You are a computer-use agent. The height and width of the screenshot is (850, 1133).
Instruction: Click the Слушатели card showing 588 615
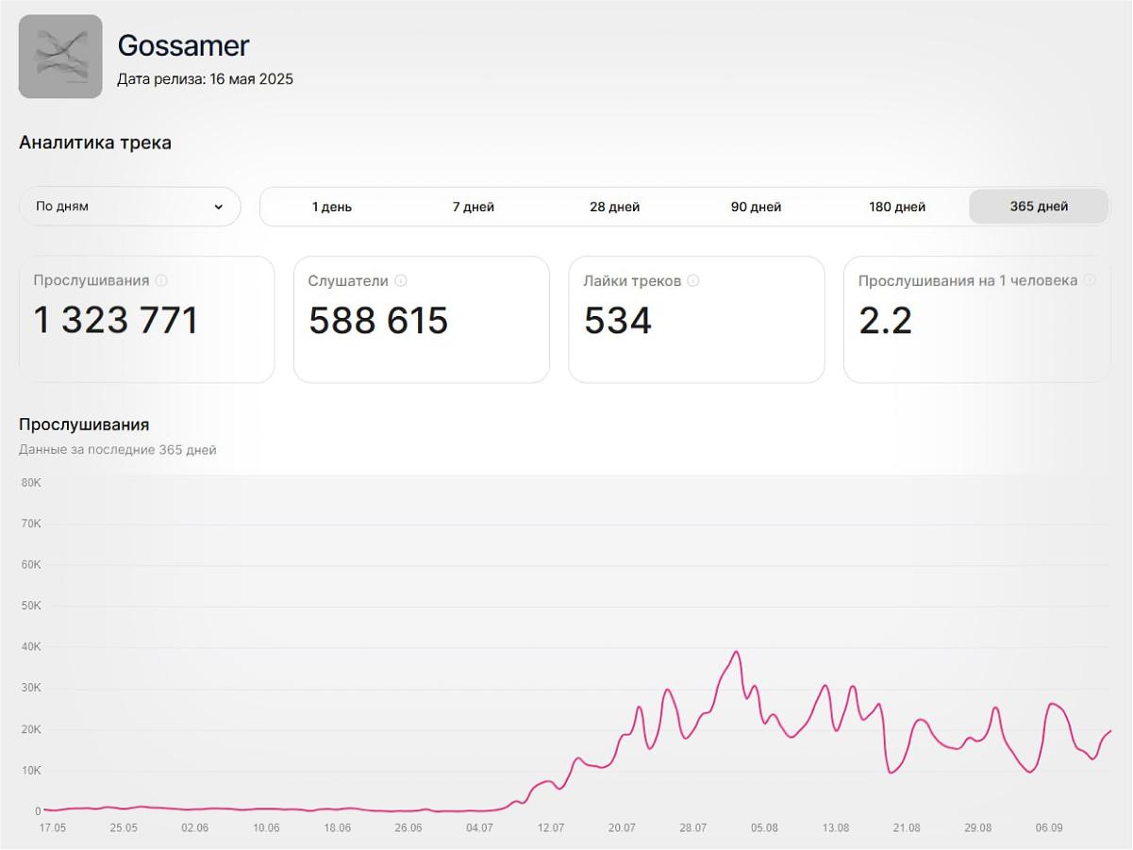point(421,320)
